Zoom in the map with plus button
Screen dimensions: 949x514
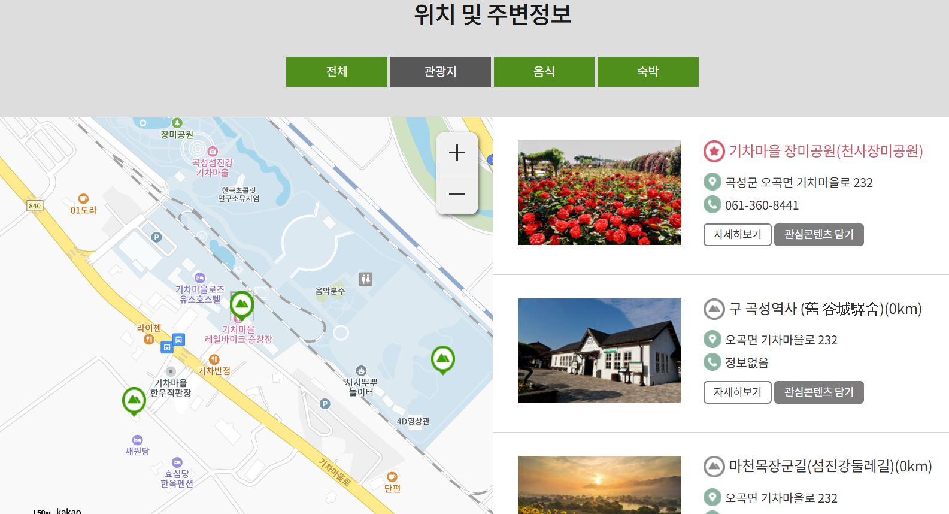457,153
